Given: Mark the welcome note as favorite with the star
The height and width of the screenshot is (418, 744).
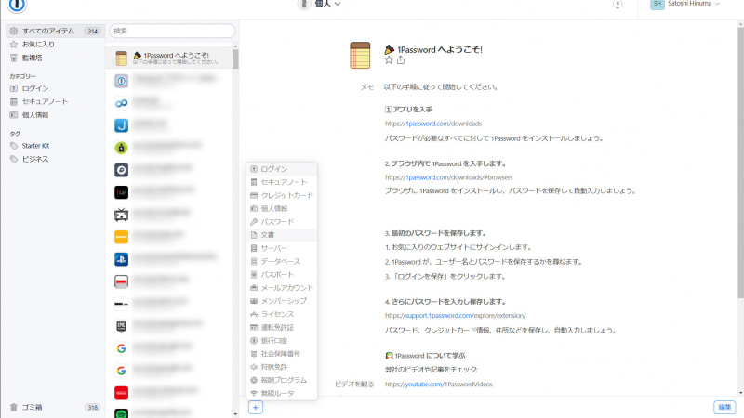Looking at the screenshot, I should (389, 60).
